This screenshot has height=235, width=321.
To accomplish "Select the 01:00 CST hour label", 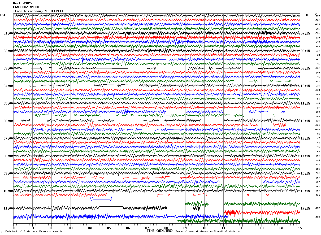I will (8, 33).
